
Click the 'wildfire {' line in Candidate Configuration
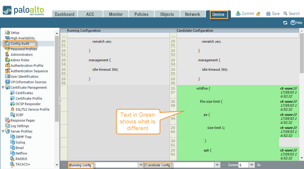coord(203,88)
